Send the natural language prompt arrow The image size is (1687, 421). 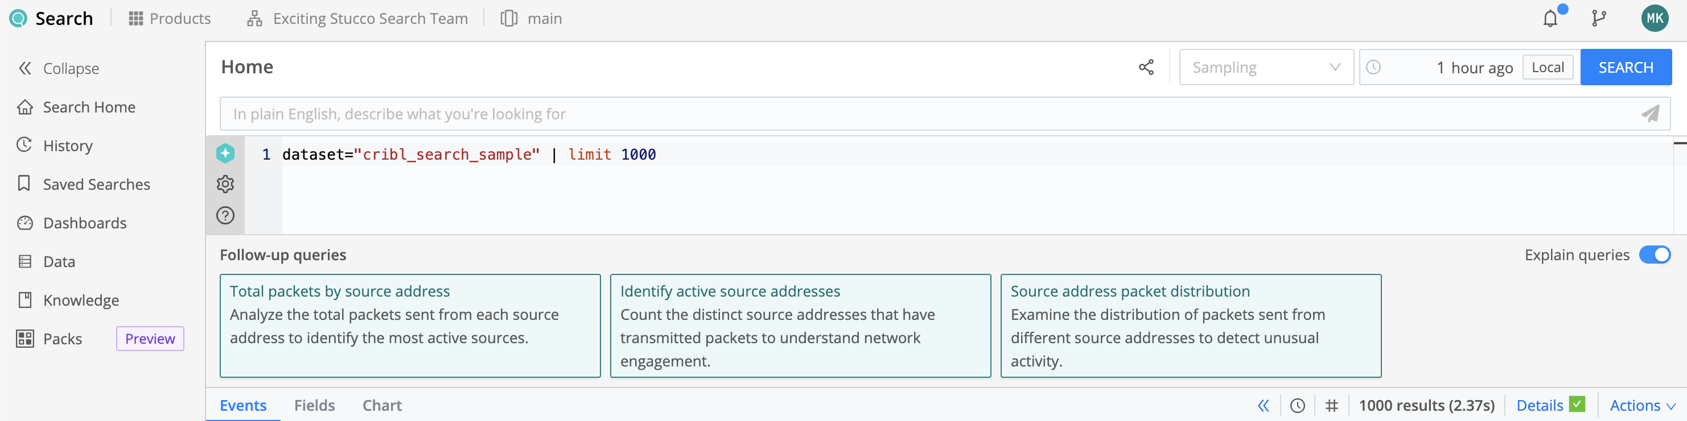click(x=1651, y=114)
